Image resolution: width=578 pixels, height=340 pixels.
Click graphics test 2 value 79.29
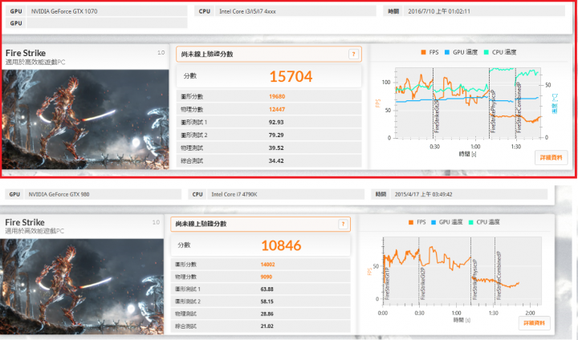click(276, 136)
